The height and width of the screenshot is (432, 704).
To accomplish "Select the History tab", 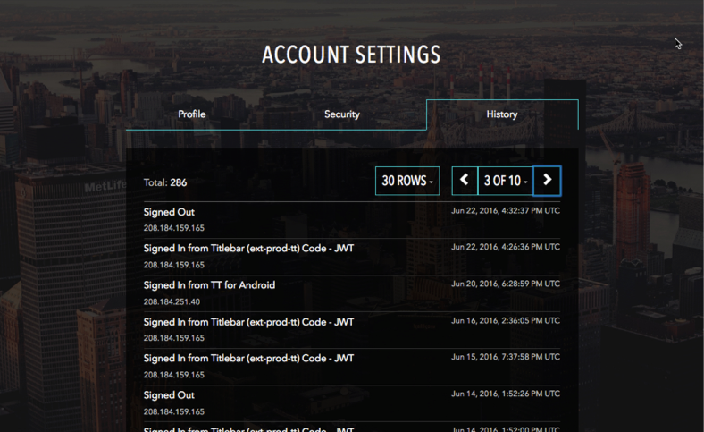I will click(502, 114).
